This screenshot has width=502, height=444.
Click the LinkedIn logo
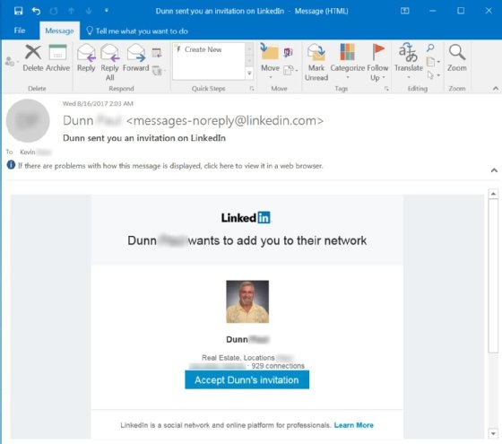(x=246, y=218)
